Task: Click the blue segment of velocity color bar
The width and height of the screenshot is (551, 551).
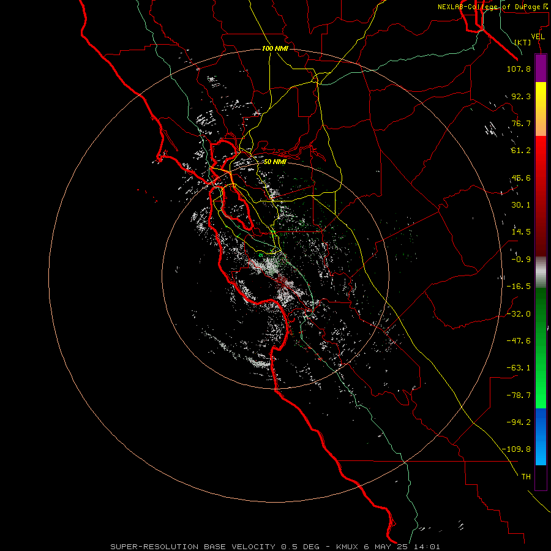Action: (541, 437)
